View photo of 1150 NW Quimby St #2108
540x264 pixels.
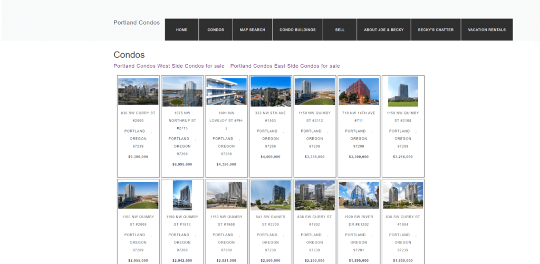coord(403,92)
